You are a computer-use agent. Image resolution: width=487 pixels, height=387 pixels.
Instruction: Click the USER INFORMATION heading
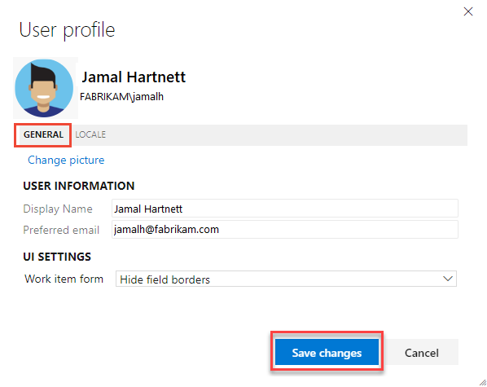[79, 186]
